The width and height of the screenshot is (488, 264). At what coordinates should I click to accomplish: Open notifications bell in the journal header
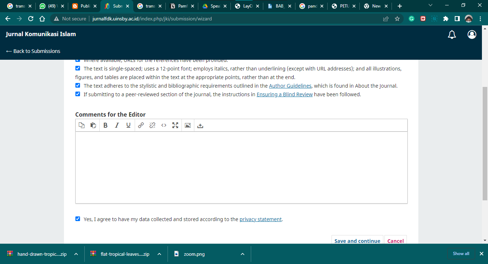tap(452, 34)
